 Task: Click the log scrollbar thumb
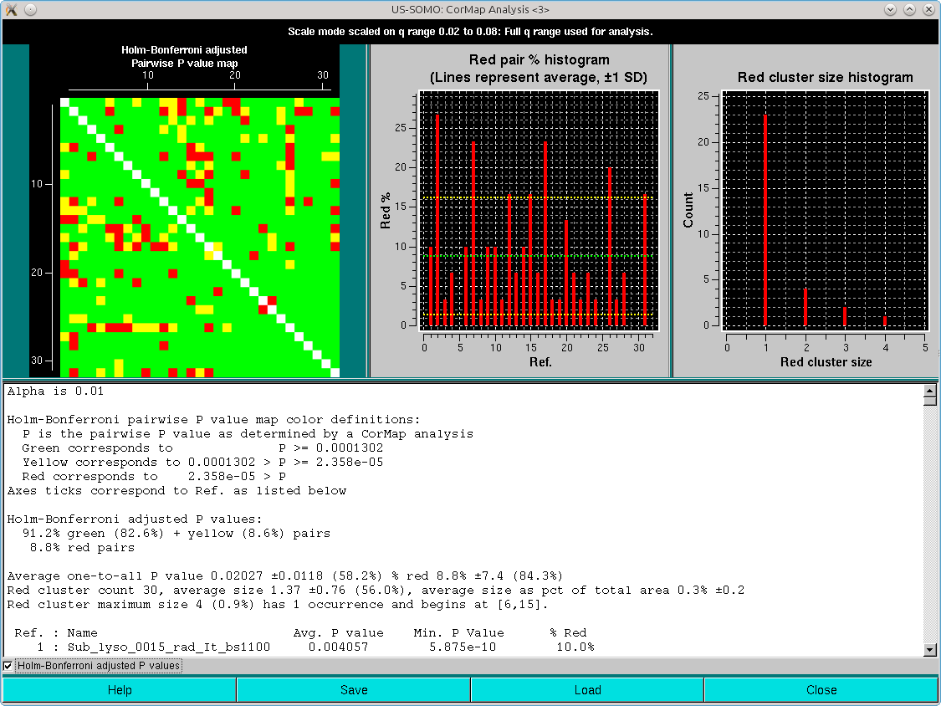931,402
